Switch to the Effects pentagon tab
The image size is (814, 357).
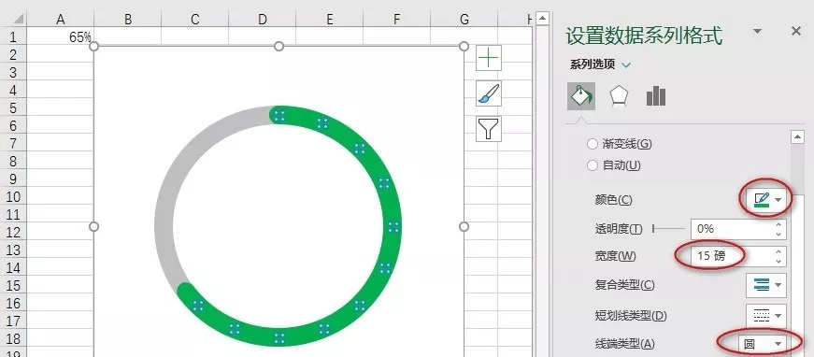[619, 96]
